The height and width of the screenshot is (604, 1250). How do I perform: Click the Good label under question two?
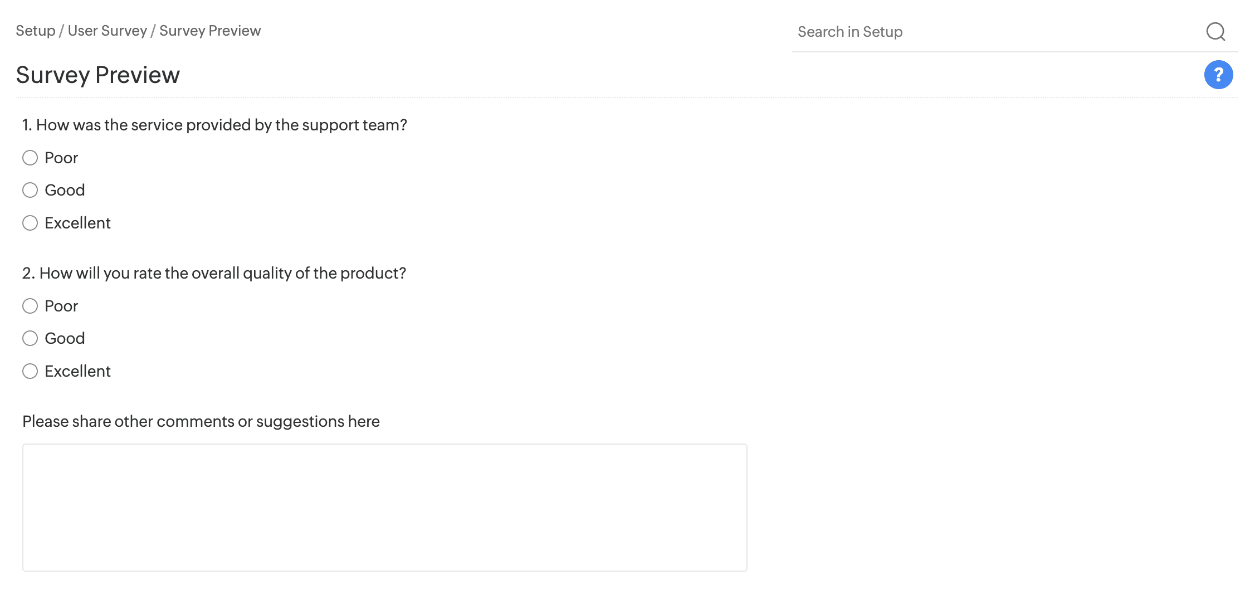(x=65, y=338)
